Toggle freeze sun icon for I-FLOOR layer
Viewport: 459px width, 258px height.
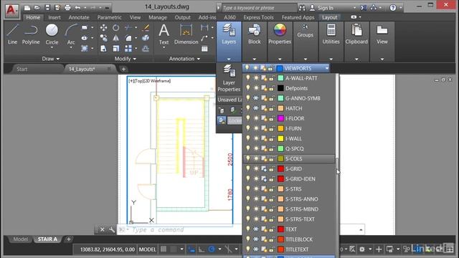pyautogui.click(x=256, y=118)
